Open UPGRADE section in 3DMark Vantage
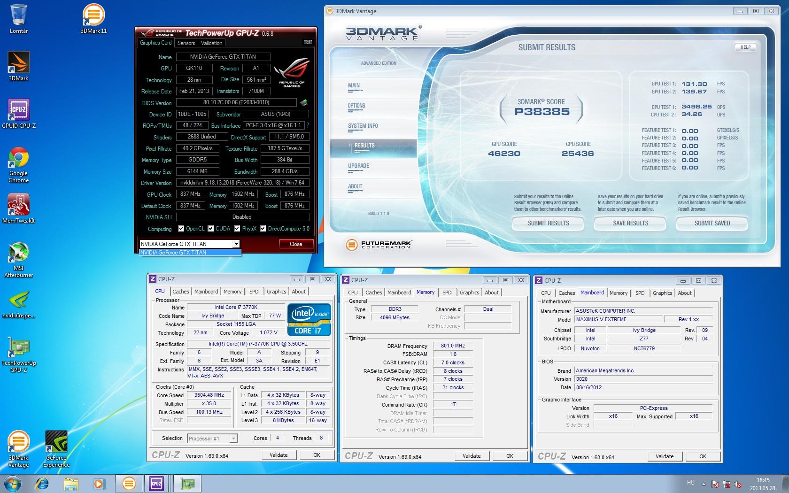 [358, 166]
